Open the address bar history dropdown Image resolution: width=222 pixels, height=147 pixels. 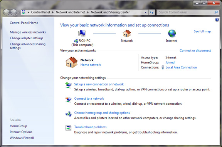point(146,12)
